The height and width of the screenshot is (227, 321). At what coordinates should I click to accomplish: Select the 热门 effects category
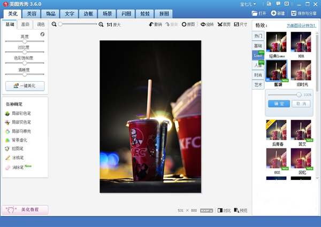[258, 36]
